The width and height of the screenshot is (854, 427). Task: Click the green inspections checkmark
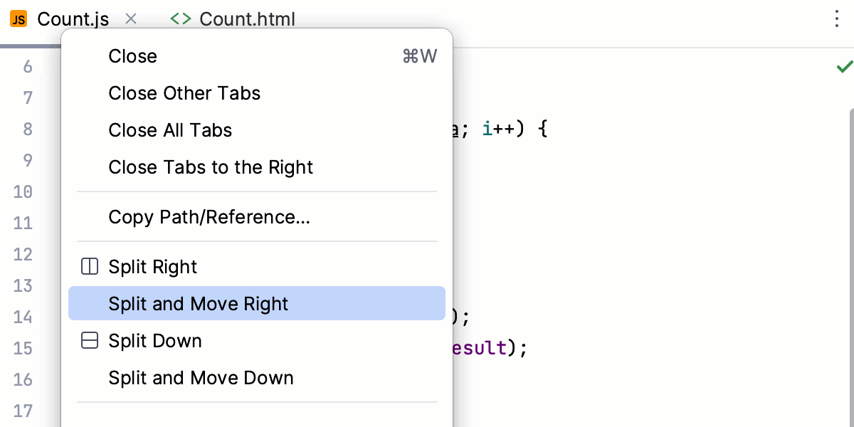tap(844, 67)
